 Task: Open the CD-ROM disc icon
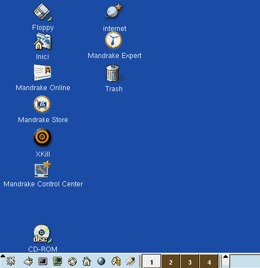pyautogui.click(x=43, y=234)
